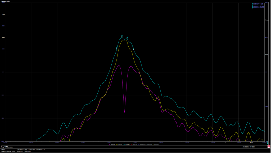Click the "lhcp 1615 sweep" file name
271x153 pixels.
pyautogui.click(x=7, y=147)
